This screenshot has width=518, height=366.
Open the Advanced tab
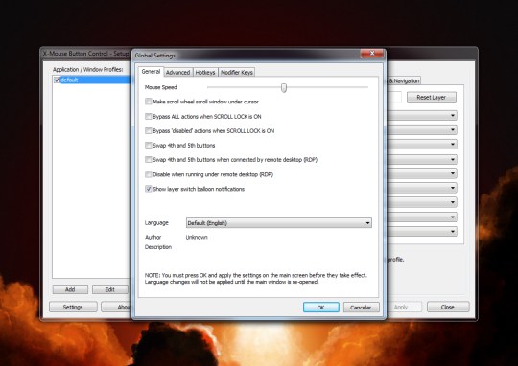coord(177,72)
